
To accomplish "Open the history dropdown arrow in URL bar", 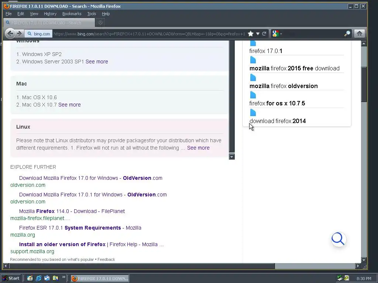I will pos(258,34).
